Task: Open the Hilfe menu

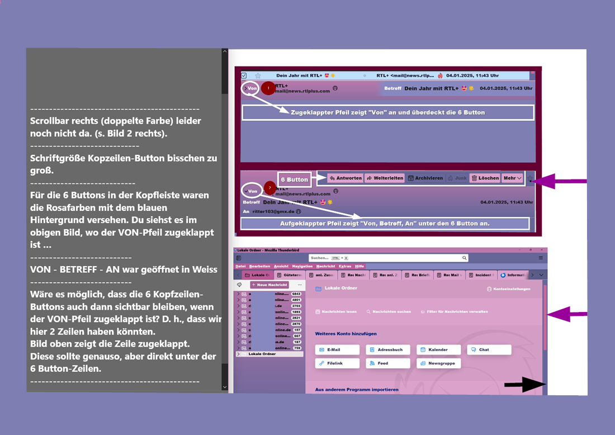Action: 359,266
